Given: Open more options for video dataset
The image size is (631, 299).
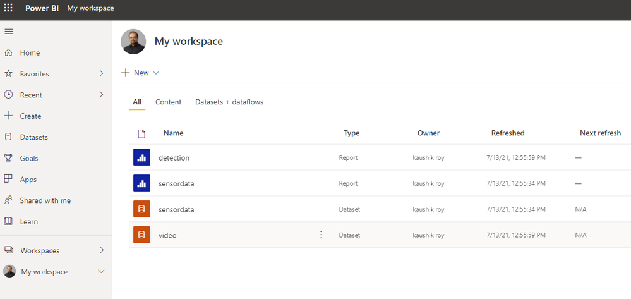Looking at the screenshot, I should [x=321, y=235].
